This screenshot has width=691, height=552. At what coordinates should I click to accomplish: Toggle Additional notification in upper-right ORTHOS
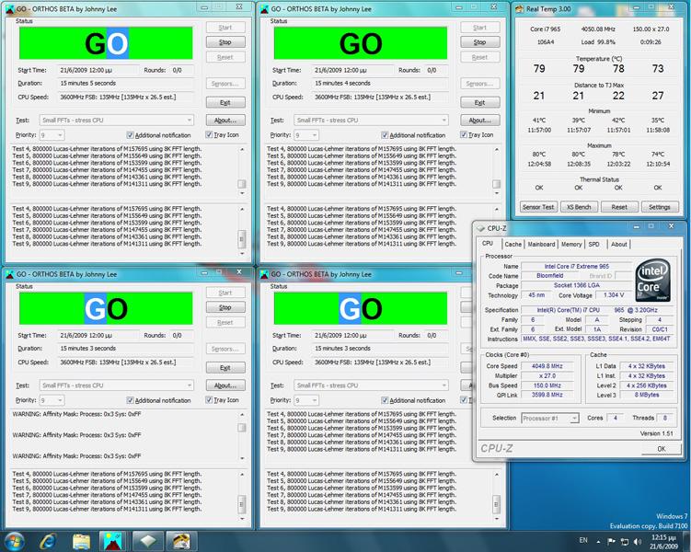[x=385, y=135]
